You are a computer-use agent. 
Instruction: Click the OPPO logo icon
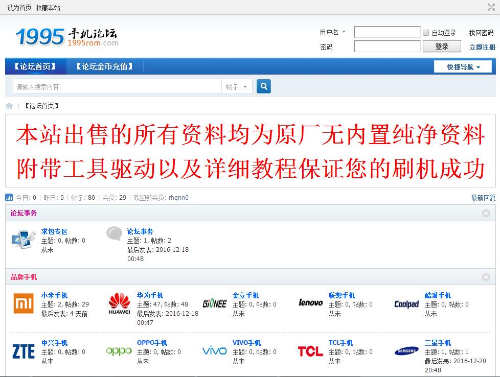119,351
